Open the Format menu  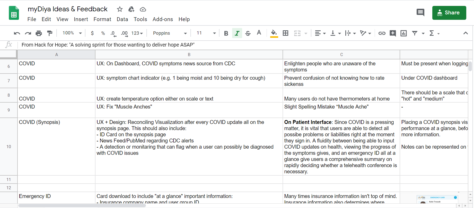(x=102, y=19)
